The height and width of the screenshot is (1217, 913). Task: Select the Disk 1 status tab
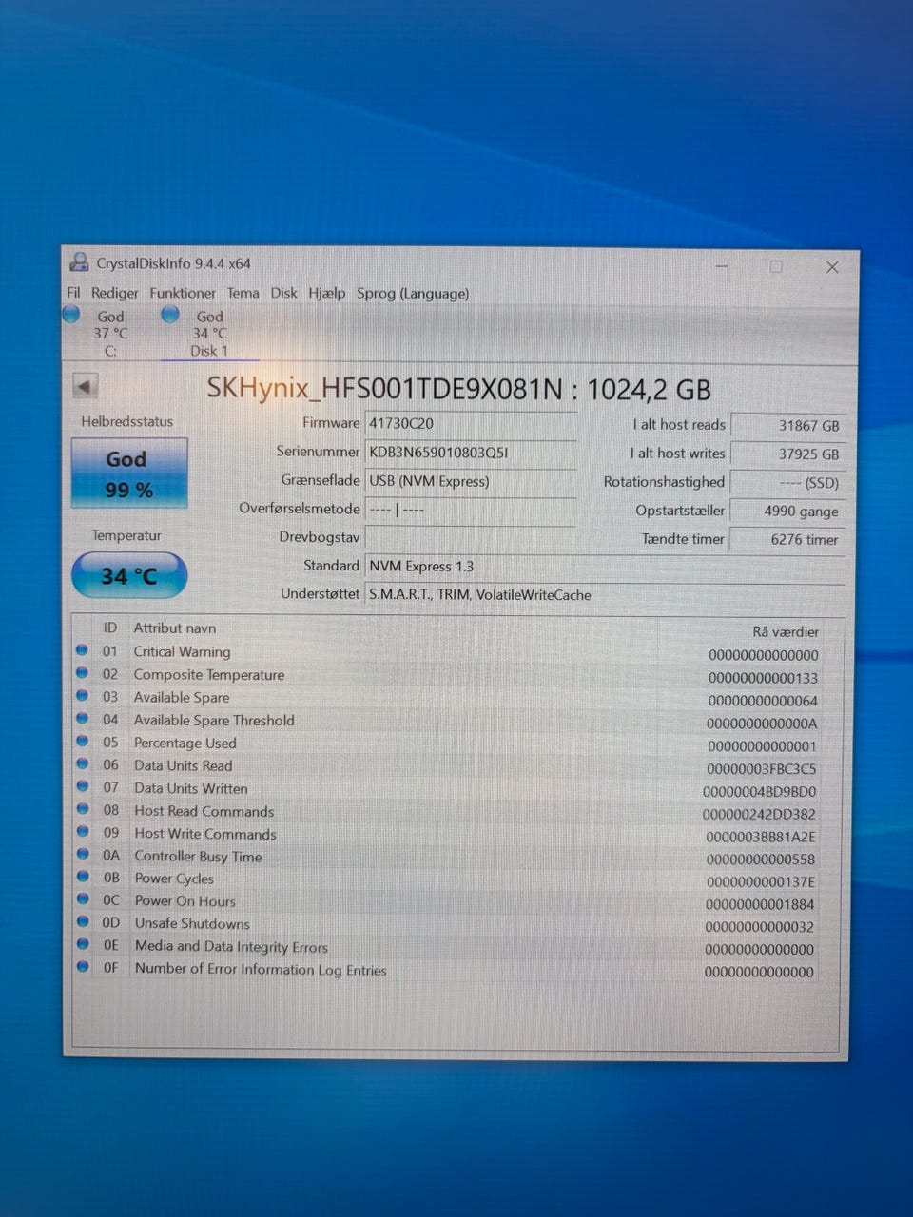[x=209, y=333]
